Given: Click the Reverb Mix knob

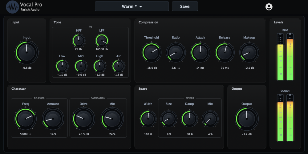Looking at the screenshot, I should tap(210, 119).
